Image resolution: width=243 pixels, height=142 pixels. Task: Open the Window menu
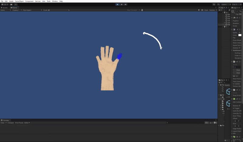tap(55, 1)
